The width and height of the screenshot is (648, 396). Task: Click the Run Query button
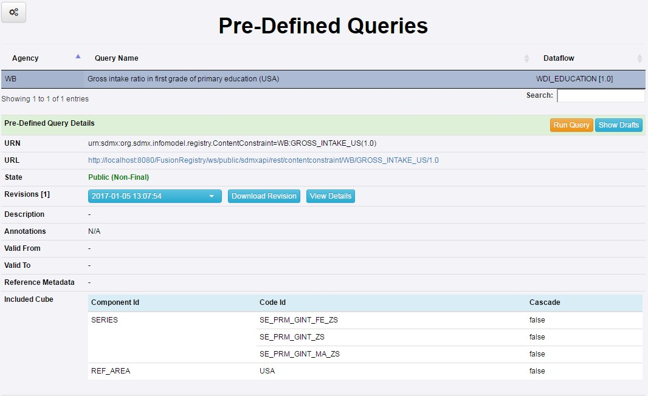click(571, 125)
